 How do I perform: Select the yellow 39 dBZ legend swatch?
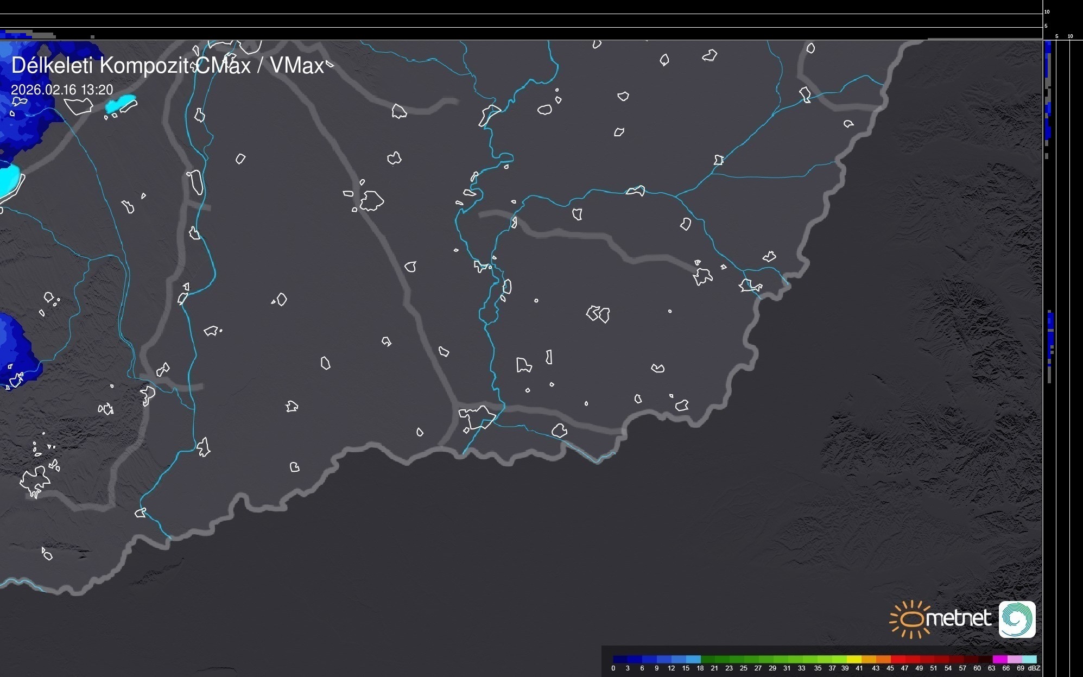click(853, 659)
